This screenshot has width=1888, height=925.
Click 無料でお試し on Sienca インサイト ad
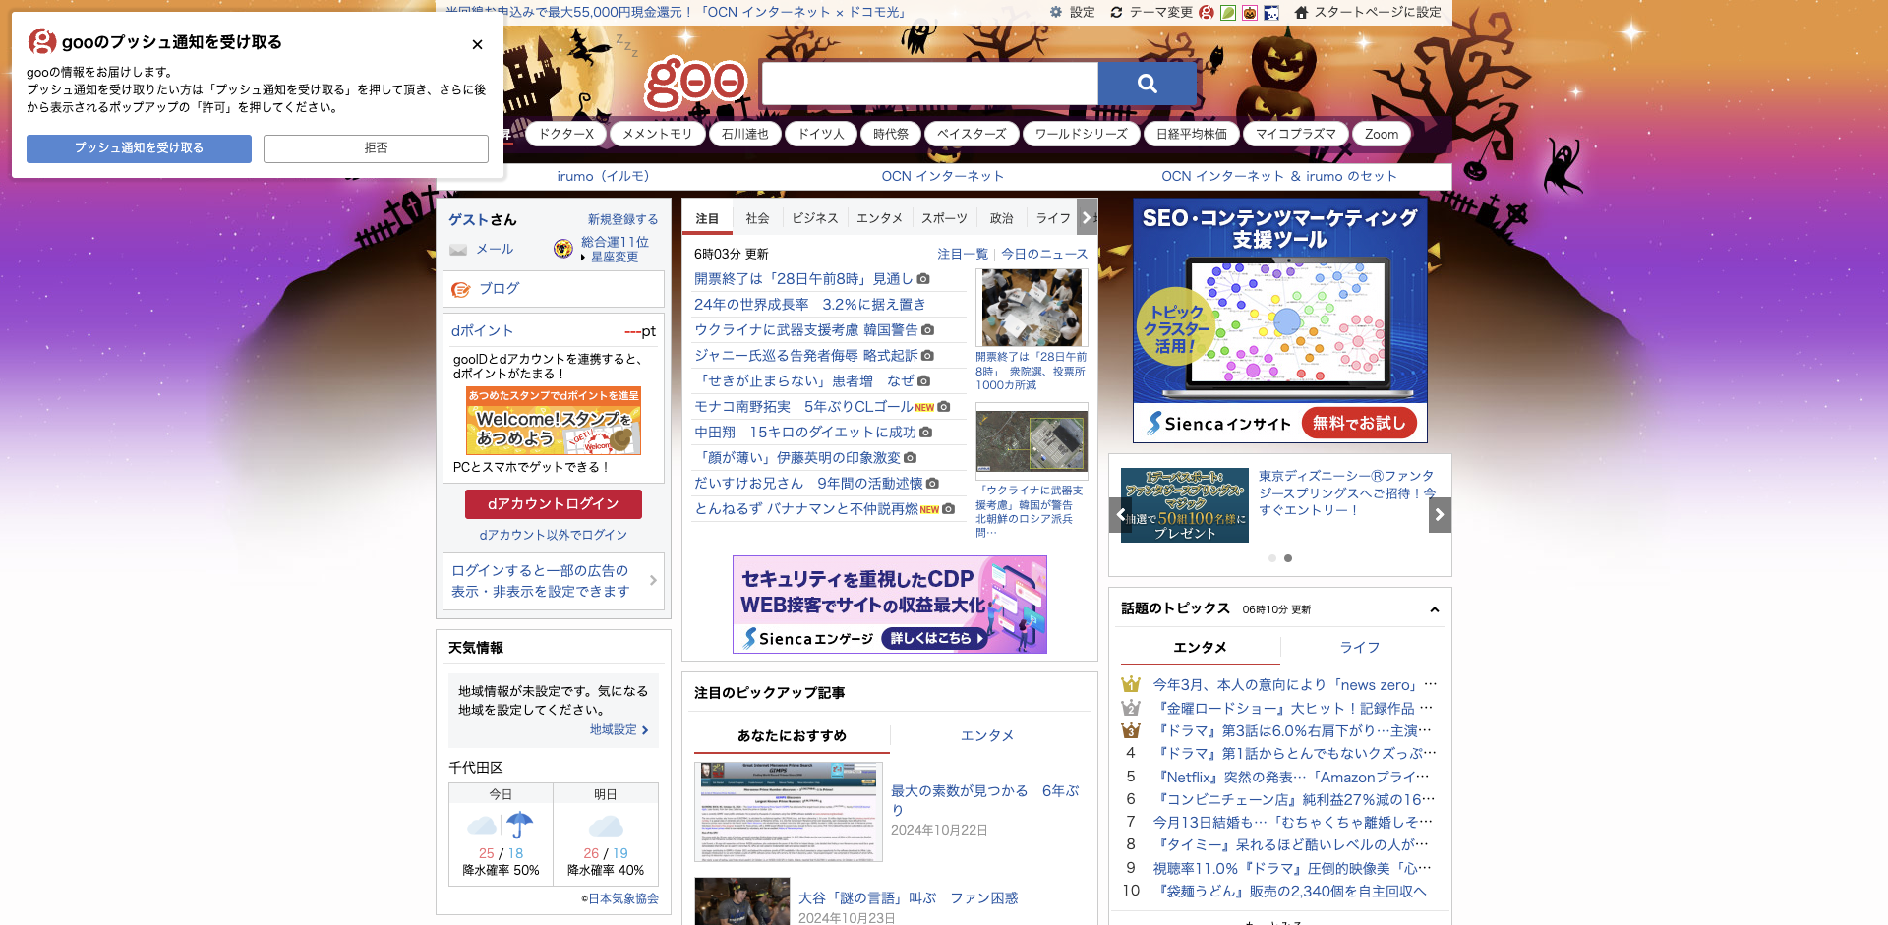(1359, 423)
